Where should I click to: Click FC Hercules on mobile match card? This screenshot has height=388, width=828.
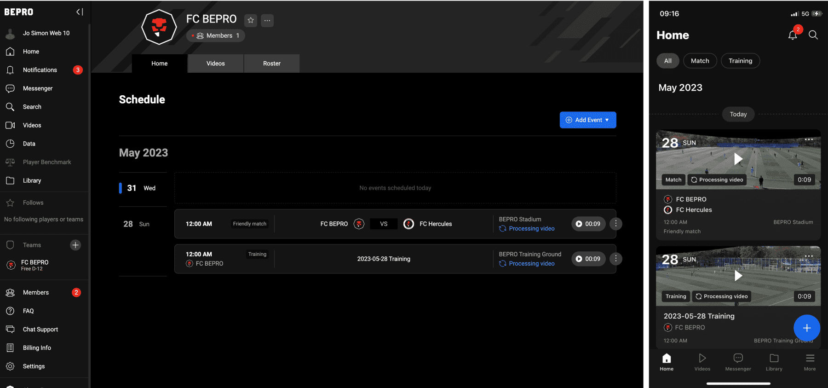point(694,210)
